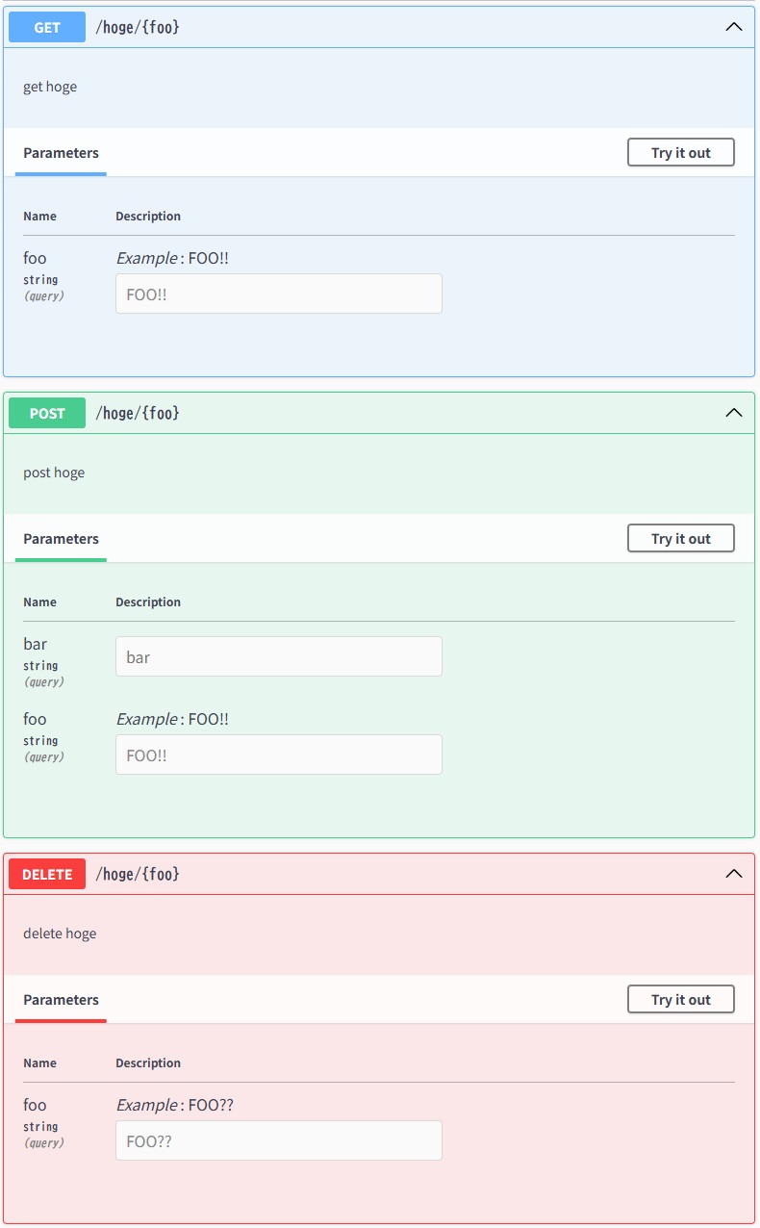The width and height of the screenshot is (760, 1228).
Task: Click 'Try it out' in the POST section
Action: pyautogui.click(x=680, y=538)
